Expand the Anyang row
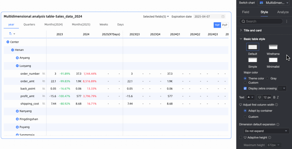The width and height of the screenshot is (292, 149). click(17, 58)
